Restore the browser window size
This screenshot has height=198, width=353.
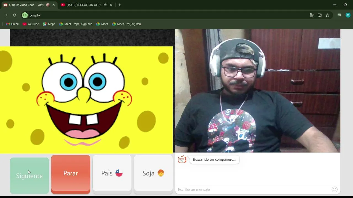pos(345,5)
